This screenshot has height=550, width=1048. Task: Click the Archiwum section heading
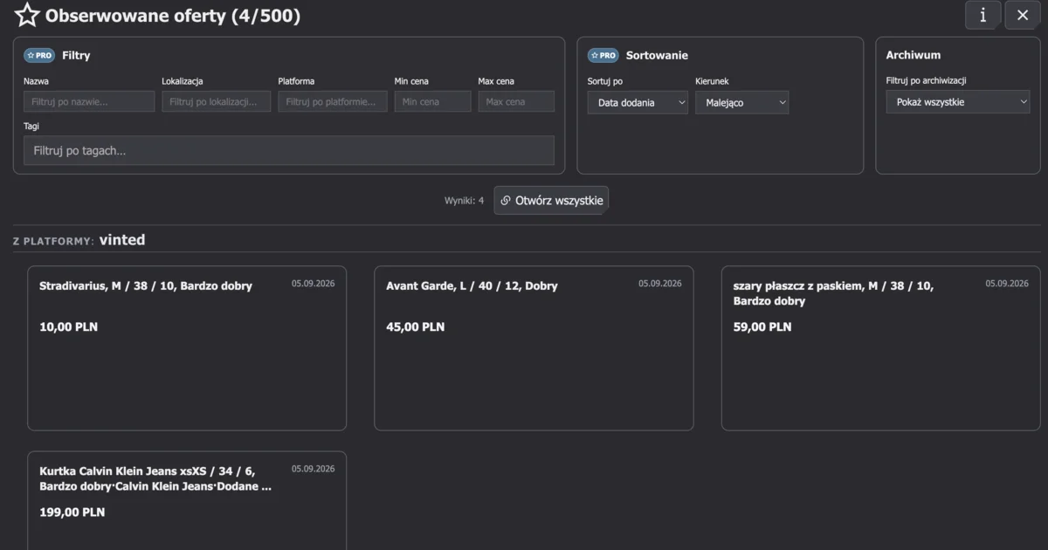pos(914,55)
